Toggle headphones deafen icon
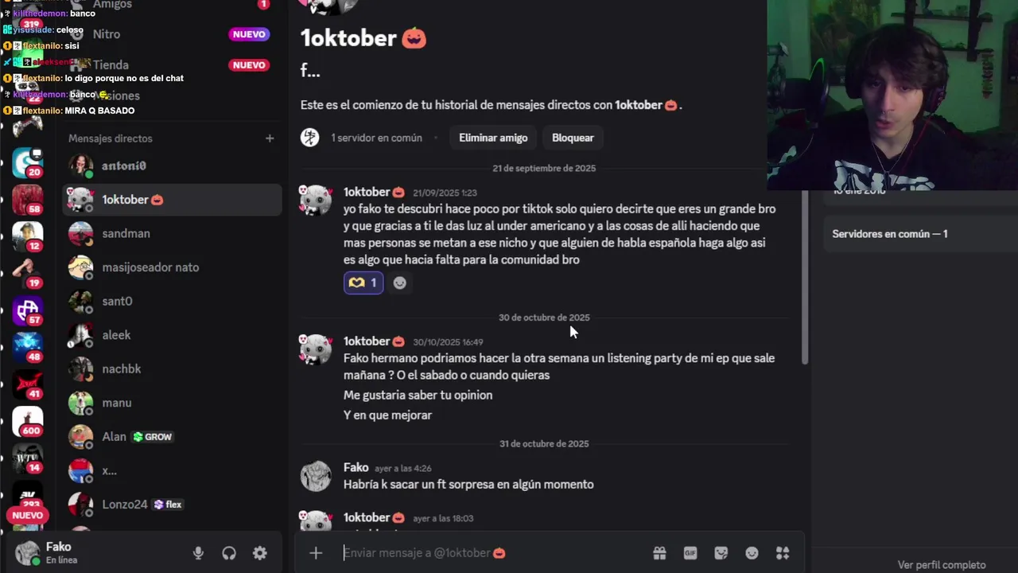1018x573 pixels. coord(229,553)
